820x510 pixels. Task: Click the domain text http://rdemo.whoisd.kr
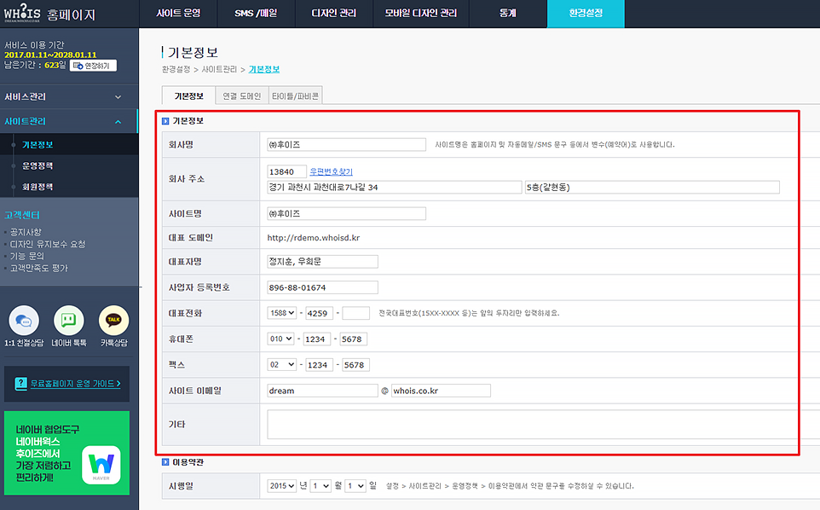coord(313,237)
